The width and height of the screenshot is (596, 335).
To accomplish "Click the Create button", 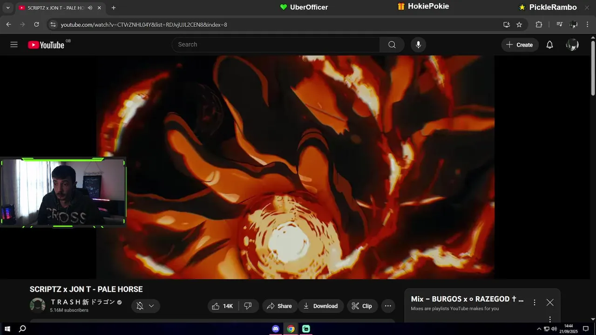I will click(520, 45).
